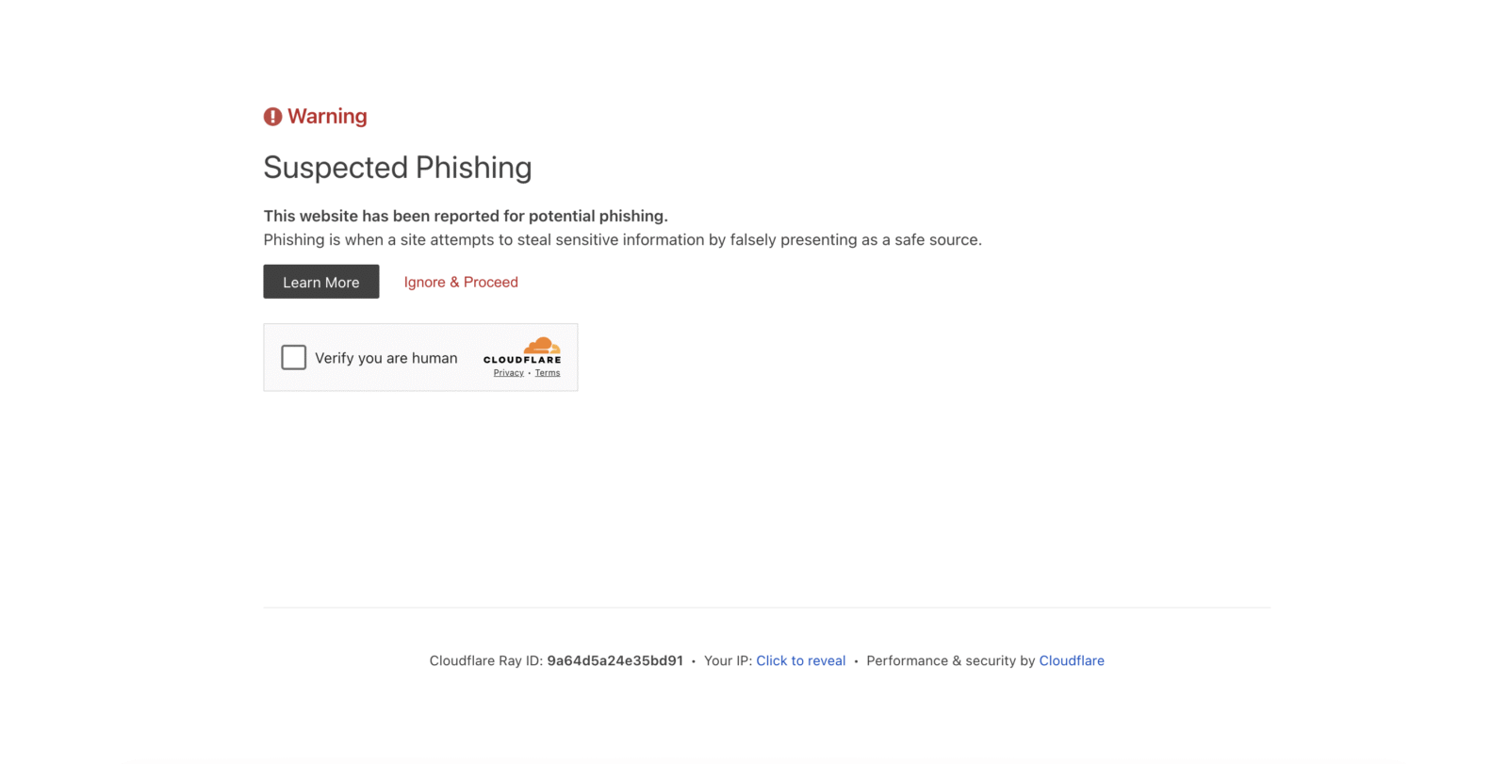The height and width of the screenshot is (764, 1508).
Task: Click the orange Cloudflare cloud logo
Action: [542, 346]
